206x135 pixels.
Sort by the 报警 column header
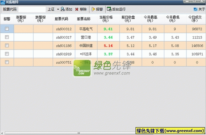pos(7,19)
